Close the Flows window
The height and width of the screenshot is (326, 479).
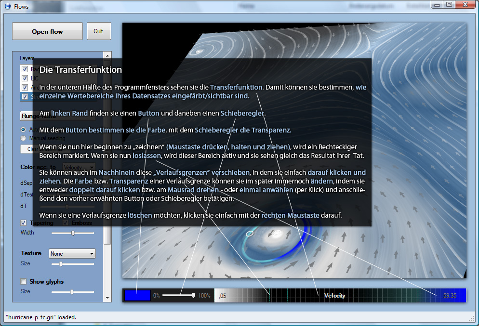click(x=465, y=5)
